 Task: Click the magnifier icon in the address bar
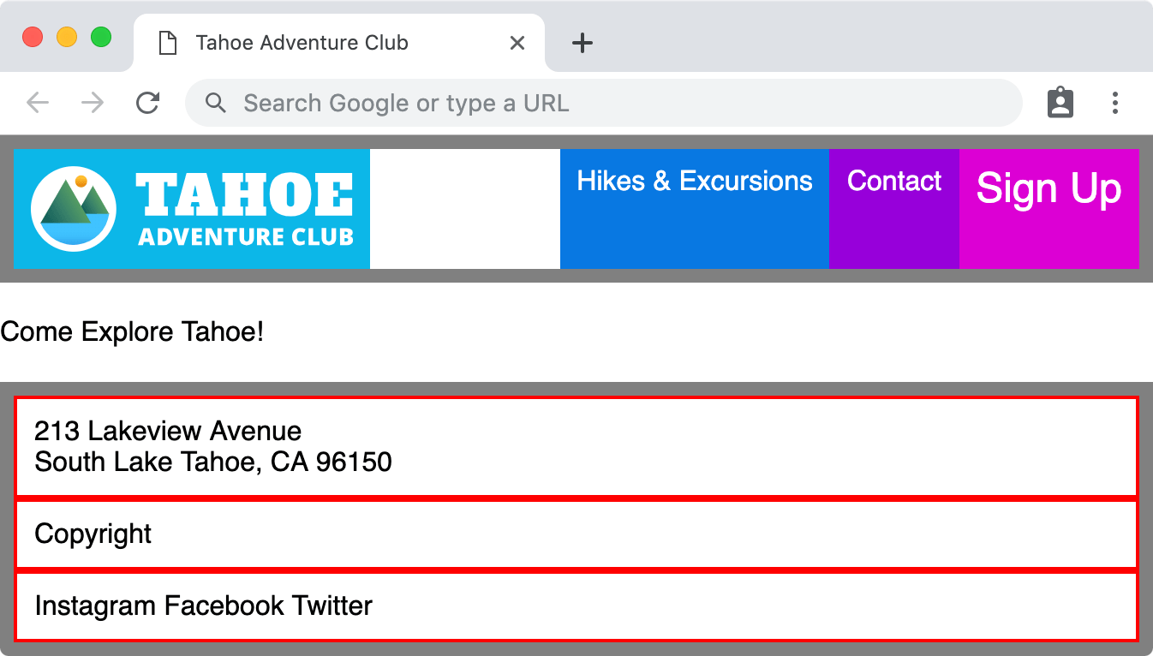(x=217, y=104)
